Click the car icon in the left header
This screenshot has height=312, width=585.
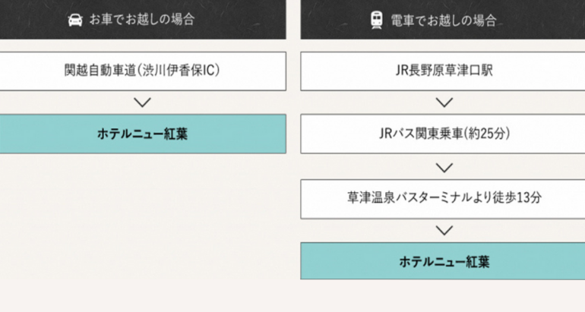point(75,20)
